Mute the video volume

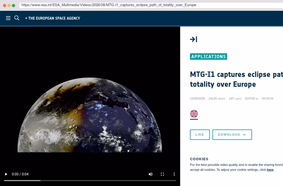coord(151,174)
